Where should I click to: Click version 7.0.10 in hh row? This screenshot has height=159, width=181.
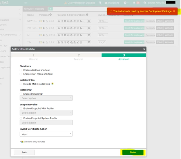click(x=52, y=35)
